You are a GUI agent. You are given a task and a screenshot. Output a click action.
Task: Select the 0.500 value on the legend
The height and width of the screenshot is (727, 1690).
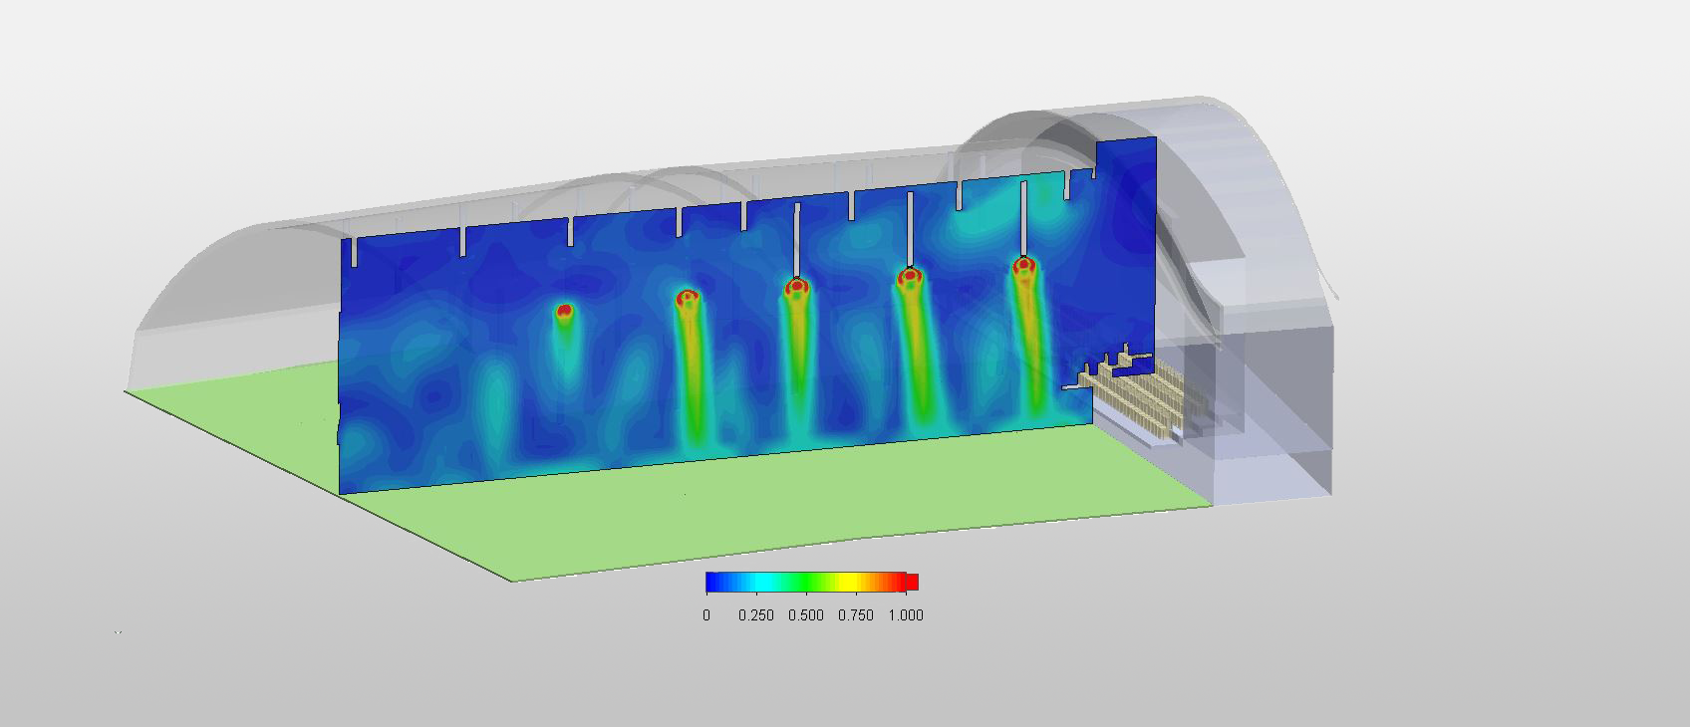805,615
